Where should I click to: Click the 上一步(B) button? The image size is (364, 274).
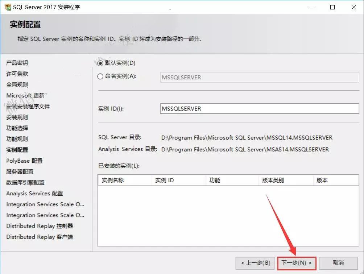(255, 263)
